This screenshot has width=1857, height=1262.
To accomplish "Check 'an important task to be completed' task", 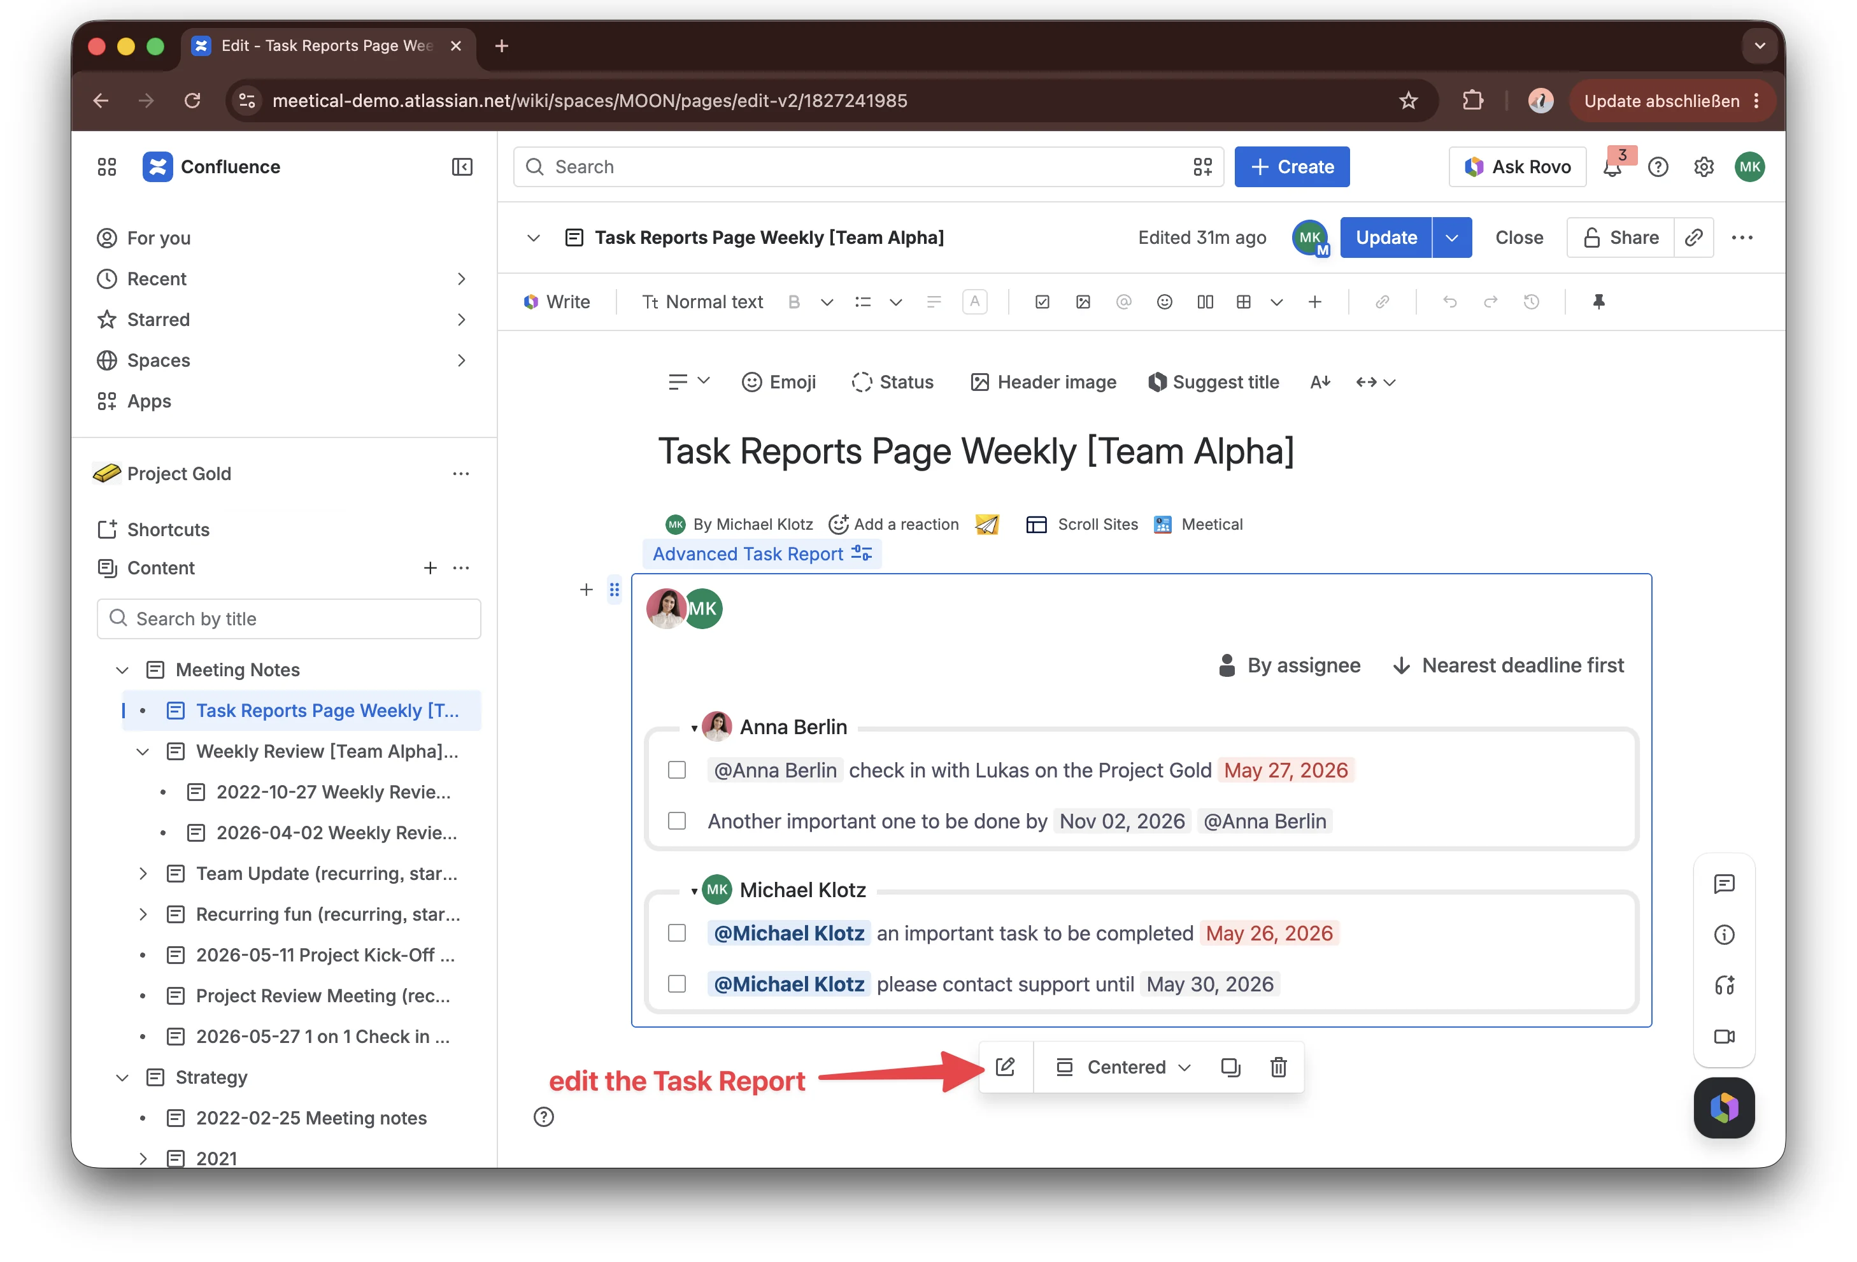I will click(x=677, y=933).
